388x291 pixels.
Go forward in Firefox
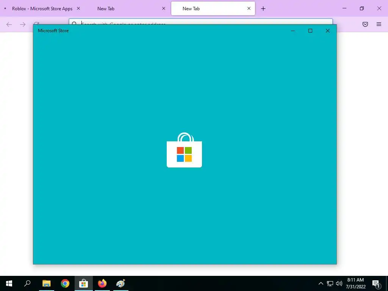23,24
